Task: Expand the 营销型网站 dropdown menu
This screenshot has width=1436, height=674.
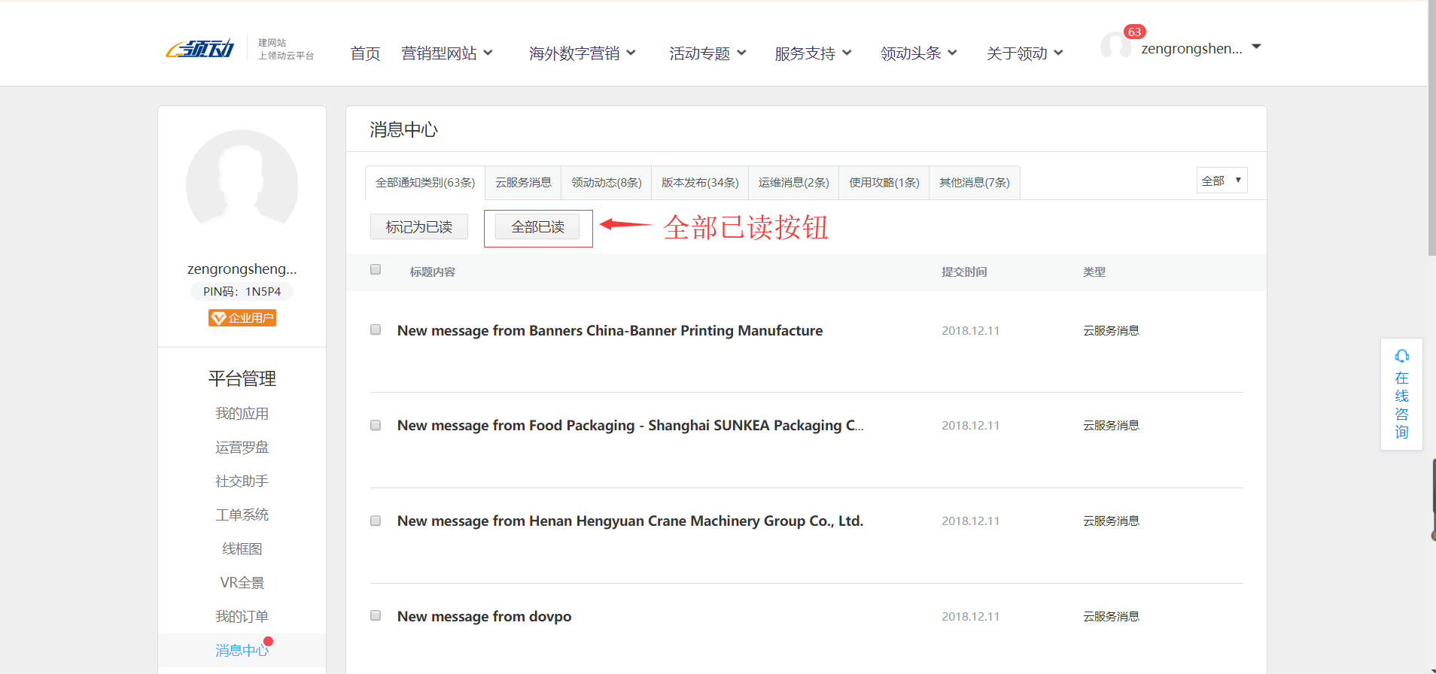Action: 446,53
